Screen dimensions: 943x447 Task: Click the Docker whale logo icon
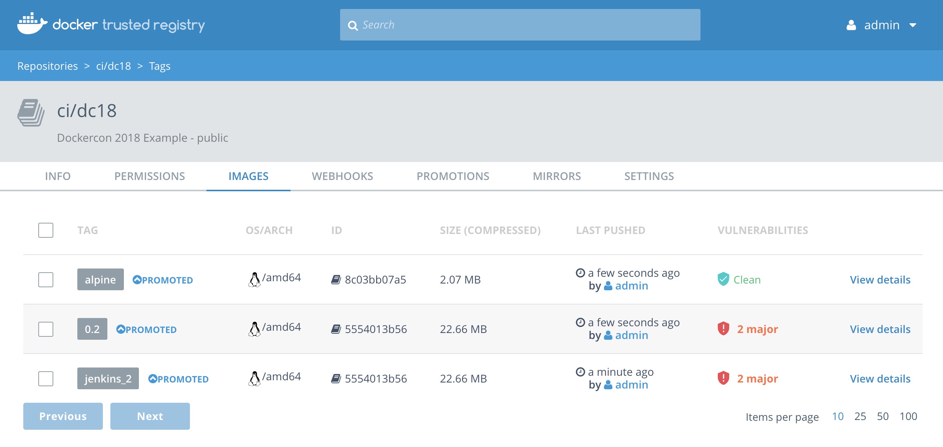click(32, 24)
